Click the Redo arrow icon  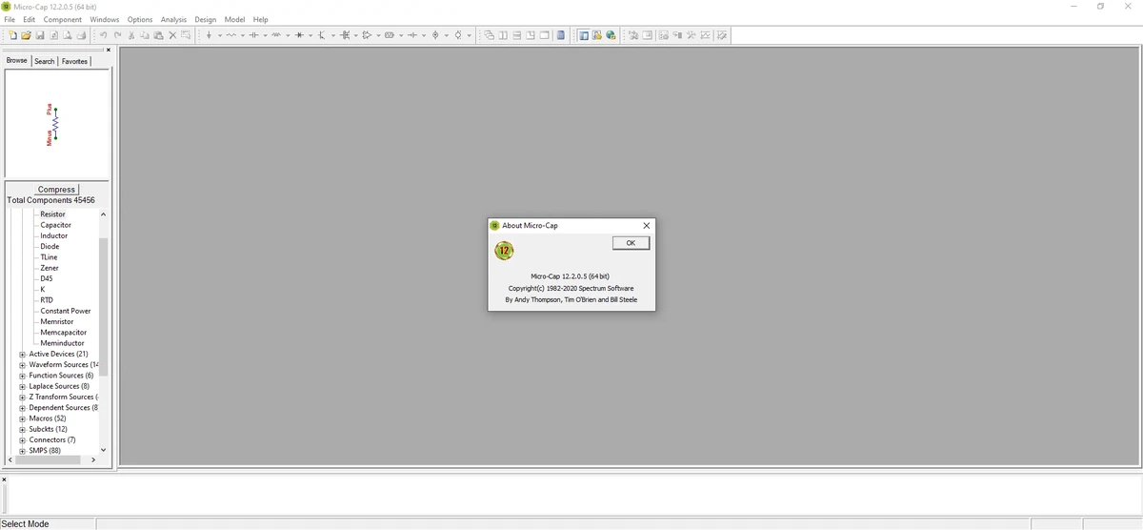pos(117,35)
